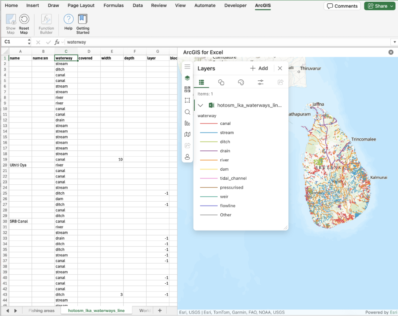The width and height of the screenshot is (398, 316).
Task: Click cell containing Ulhiti Oya
Action: coord(20,165)
